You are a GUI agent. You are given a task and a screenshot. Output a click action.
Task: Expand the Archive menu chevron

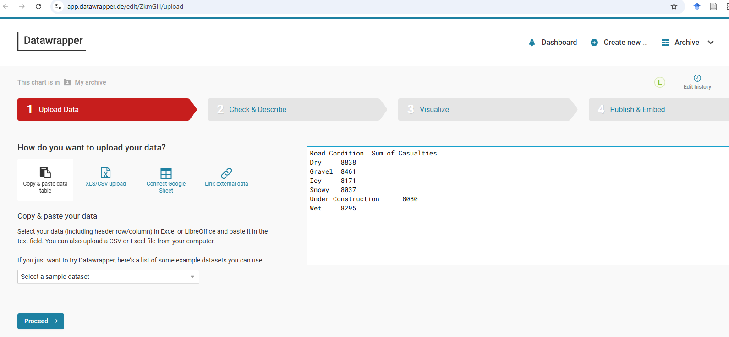pyautogui.click(x=711, y=43)
